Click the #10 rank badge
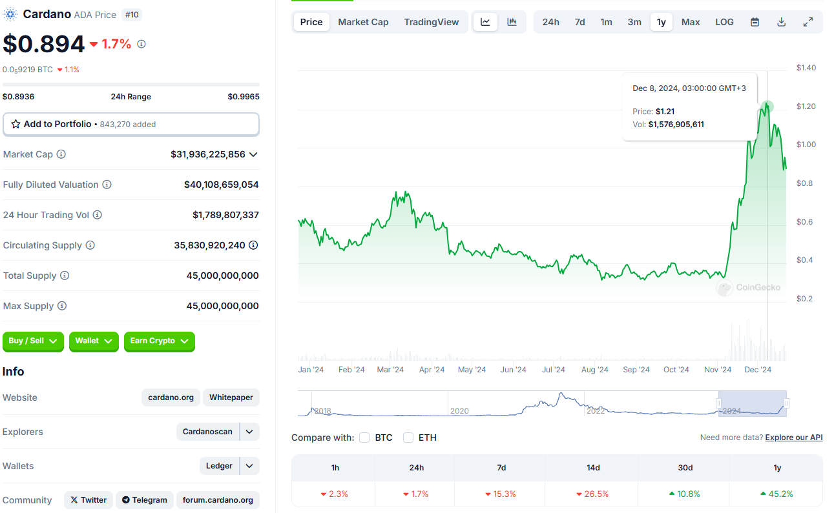This screenshot has width=834, height=513. 132,14
